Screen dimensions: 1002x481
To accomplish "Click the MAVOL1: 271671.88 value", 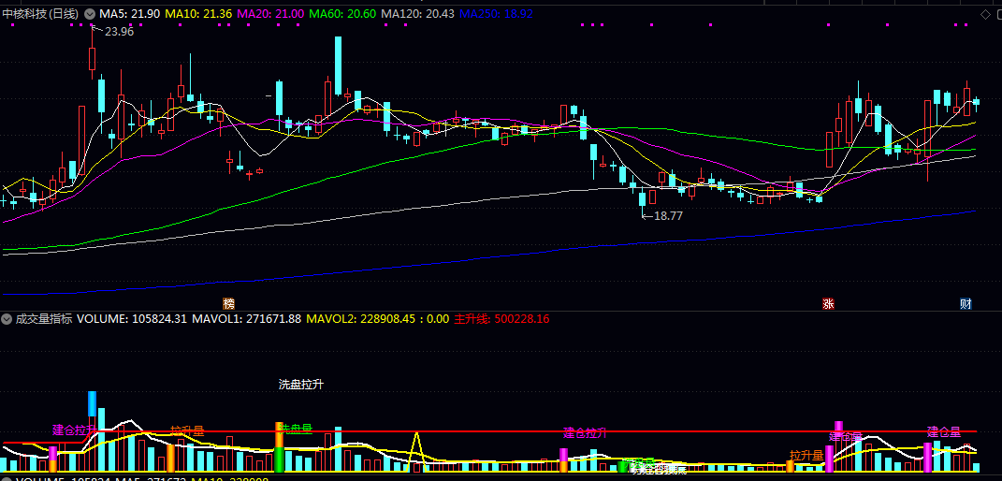I will [247, 319].
